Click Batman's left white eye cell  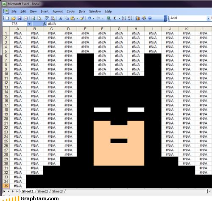point(102,110)
